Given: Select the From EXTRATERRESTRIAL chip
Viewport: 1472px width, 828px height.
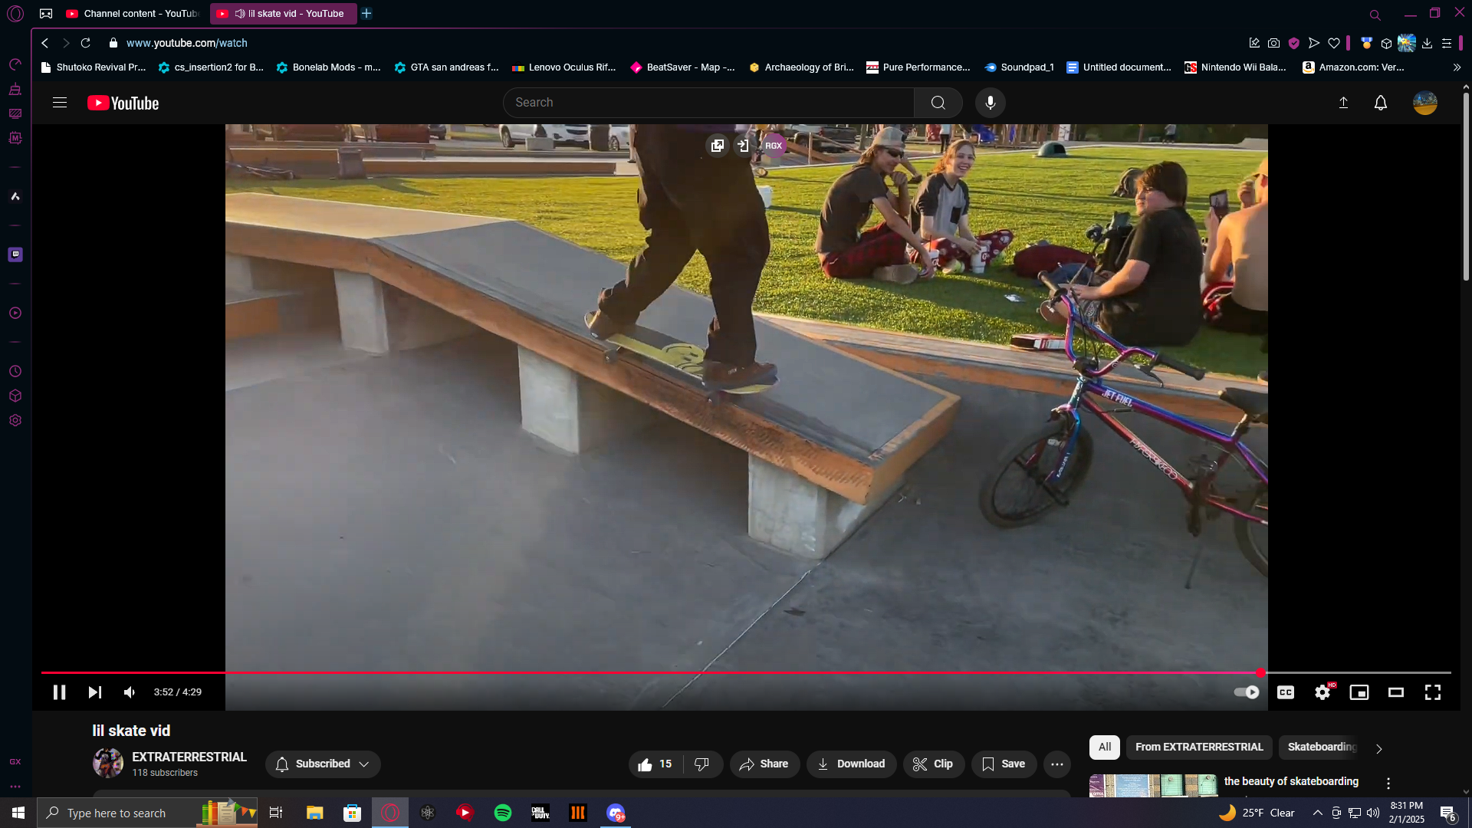Looking at the screenshot, I should click(x=1199, y=747).
